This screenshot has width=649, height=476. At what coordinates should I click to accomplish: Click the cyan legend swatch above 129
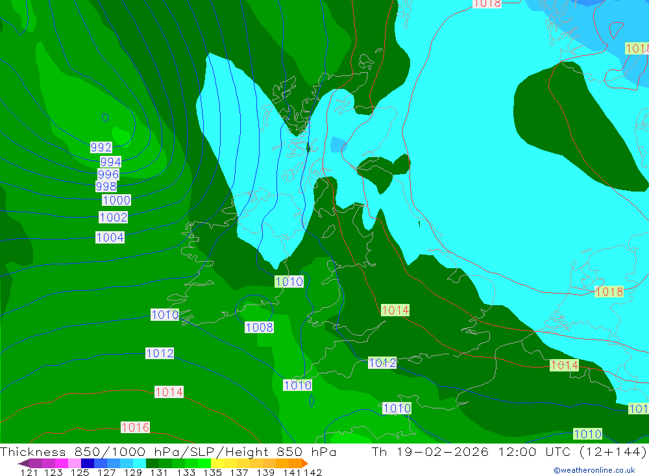(x=140, y=463)
